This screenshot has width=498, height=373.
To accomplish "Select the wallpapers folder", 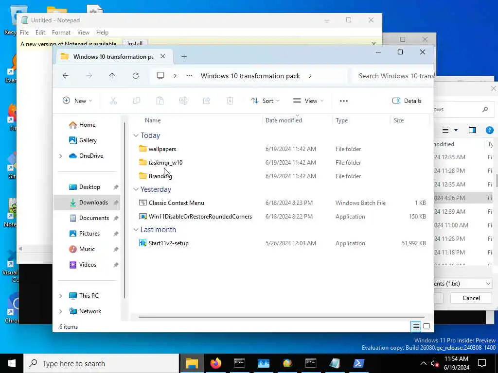I will (x=162, y=149).
